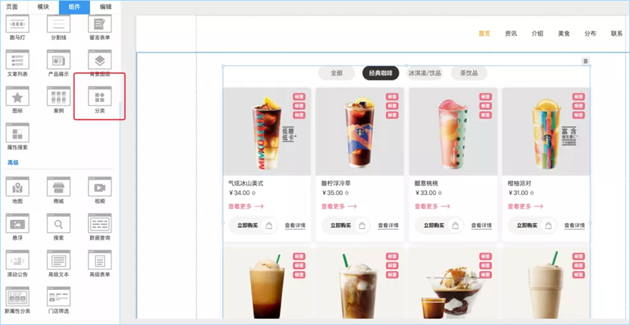The image size is (630, 325).
Task: Select the 属性搜索 attribute search component
Action: click(x=17, y=136)
